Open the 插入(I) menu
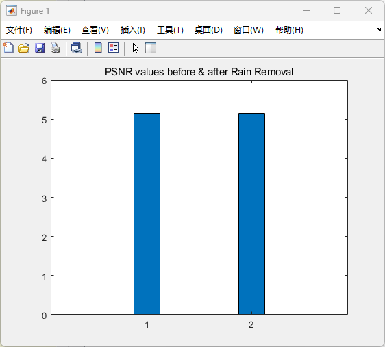 point(133,30)
